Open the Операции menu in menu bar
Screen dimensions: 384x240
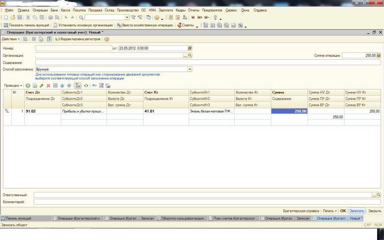click(40, 10)
